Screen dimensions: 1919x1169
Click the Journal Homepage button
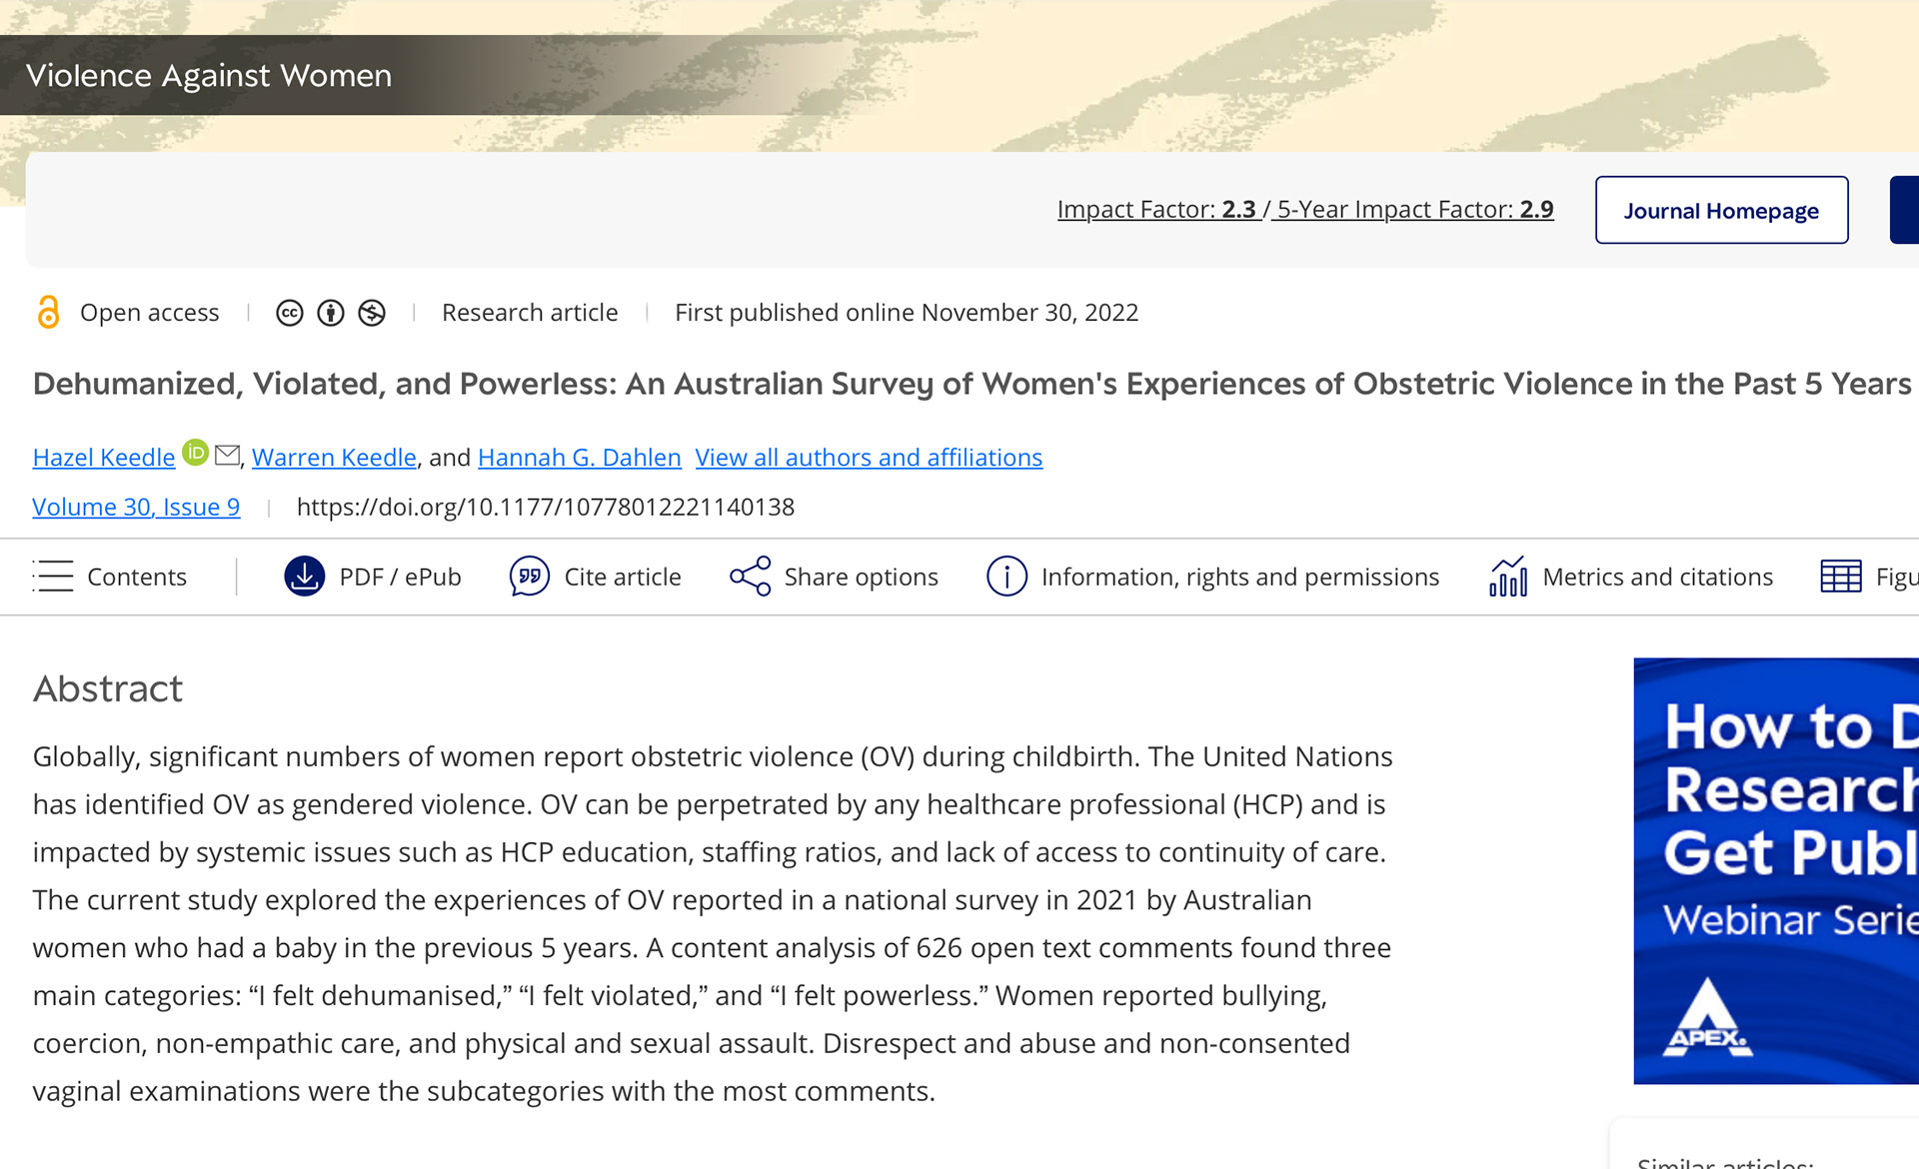(1721, 210)
